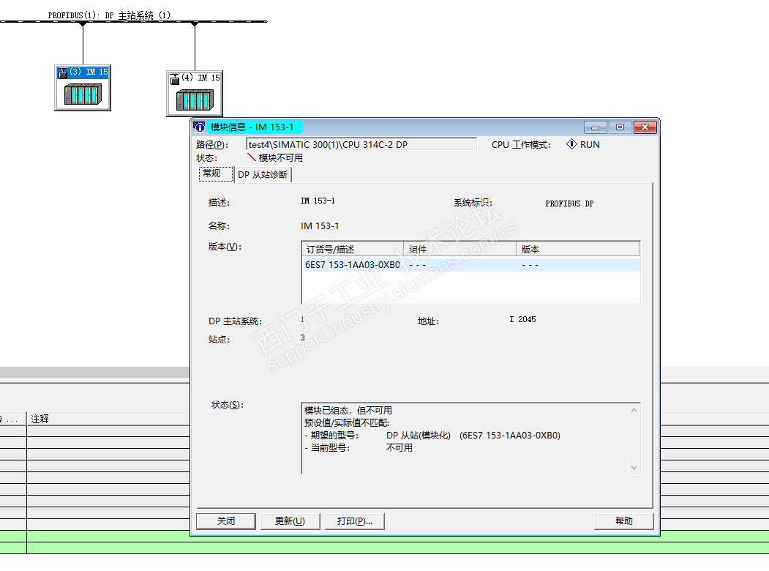Click the 订货号/描述 column header
The height and width of the screenshot is (571, 769).
pyautogui.click(x=352, y=249)
